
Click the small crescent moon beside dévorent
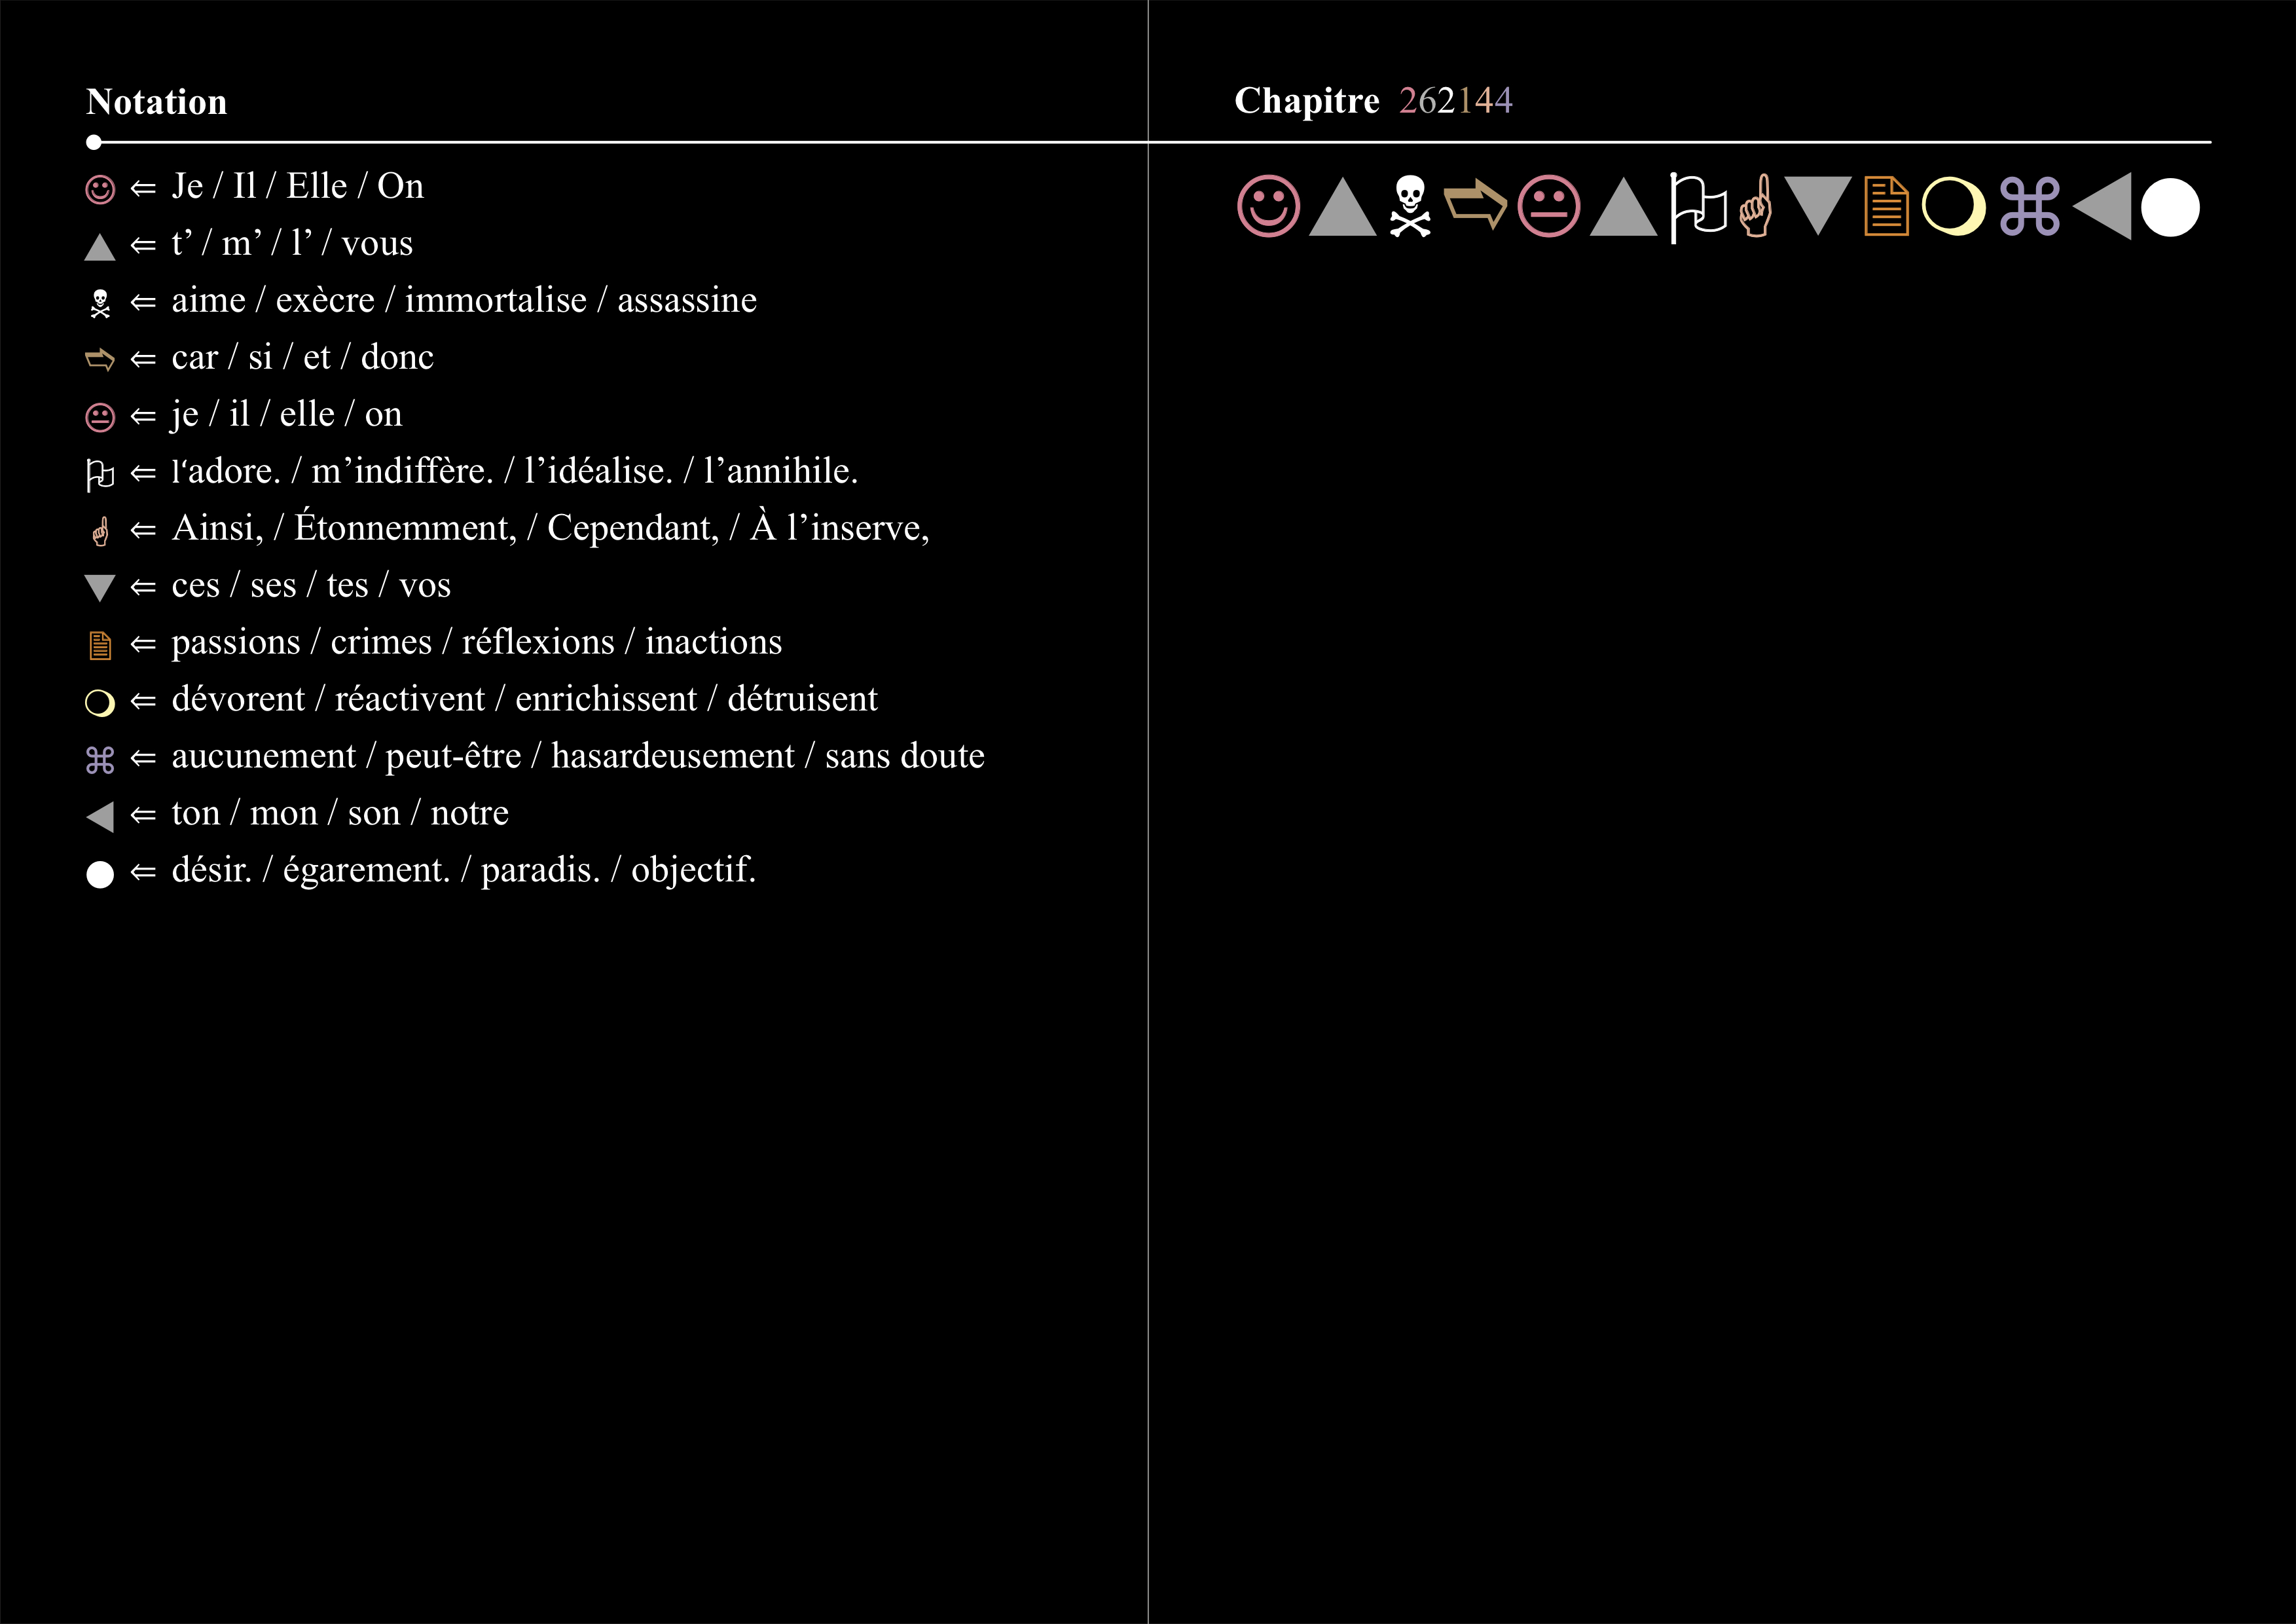(x=100, y=703)
